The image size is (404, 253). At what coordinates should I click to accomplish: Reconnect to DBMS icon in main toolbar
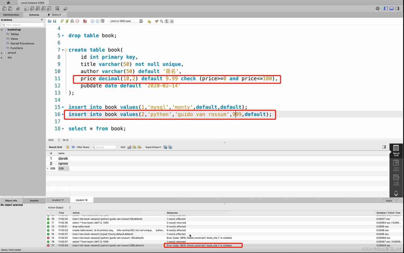click(x=65, y=9)
